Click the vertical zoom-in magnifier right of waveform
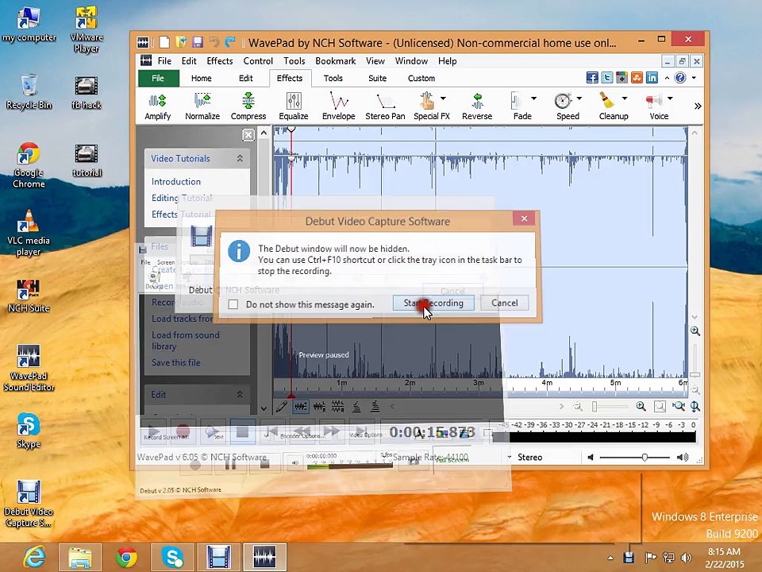 [x=695, y=331]
